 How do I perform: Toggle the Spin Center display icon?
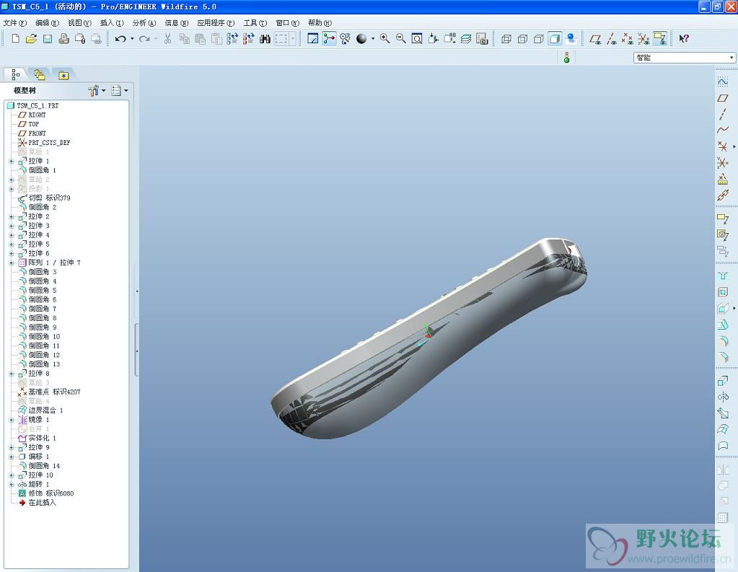pyautogui.click(x=329, y=39)
